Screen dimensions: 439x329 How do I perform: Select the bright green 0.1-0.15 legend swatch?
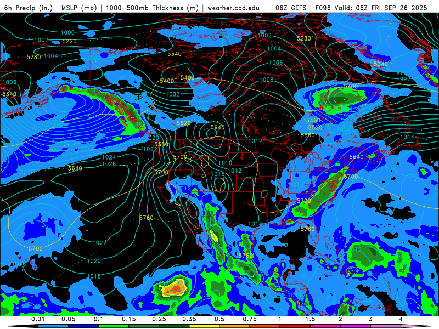(114, 326)
